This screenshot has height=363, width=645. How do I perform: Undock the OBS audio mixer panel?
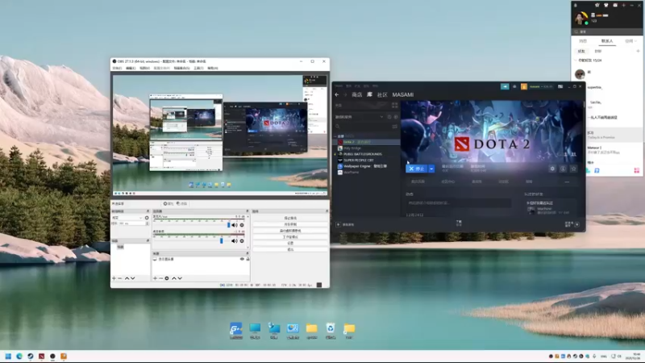click(248, 211)
